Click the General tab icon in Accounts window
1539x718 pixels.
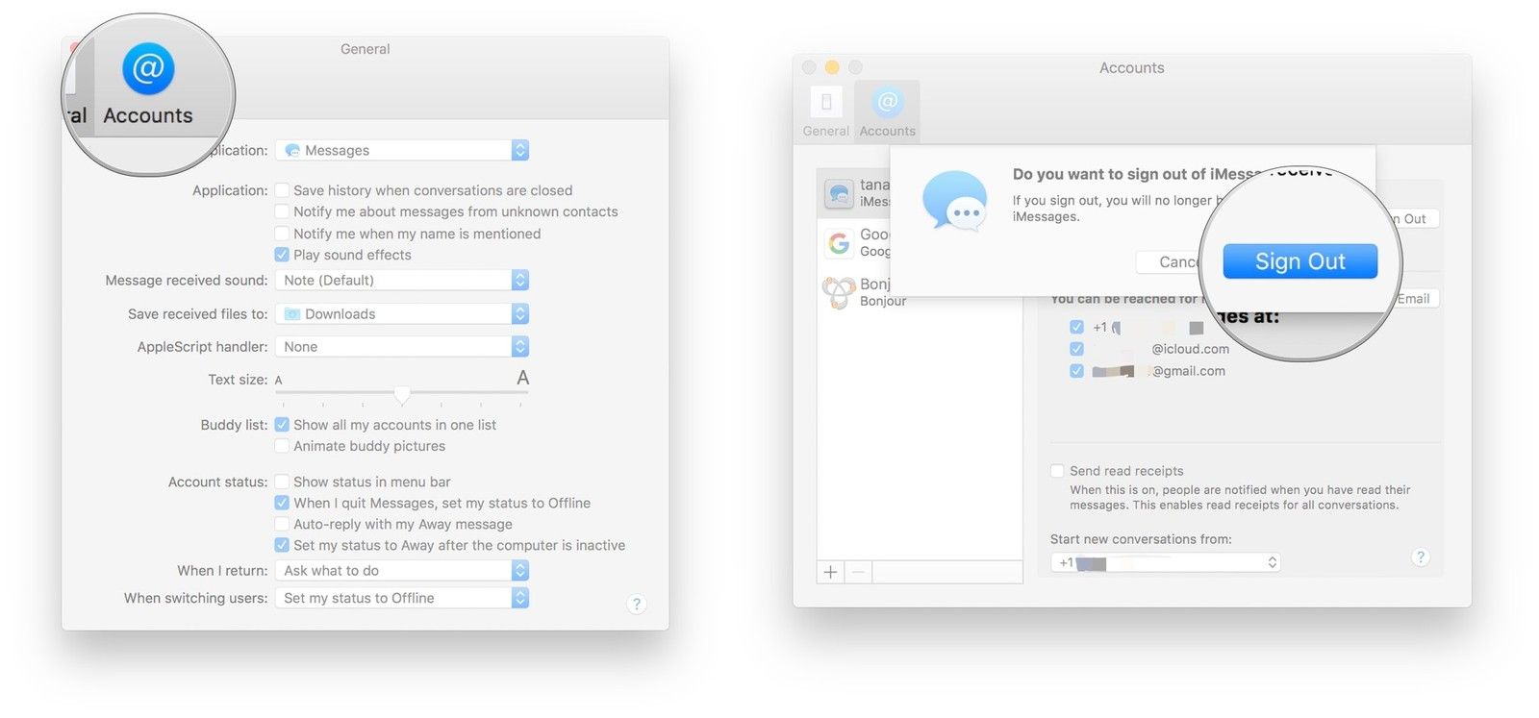click(826, 102)
